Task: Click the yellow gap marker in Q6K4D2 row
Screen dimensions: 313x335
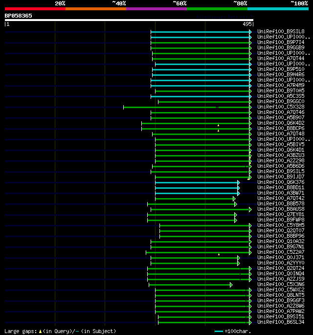Action: pyautogui.click(x=218, y=125)
